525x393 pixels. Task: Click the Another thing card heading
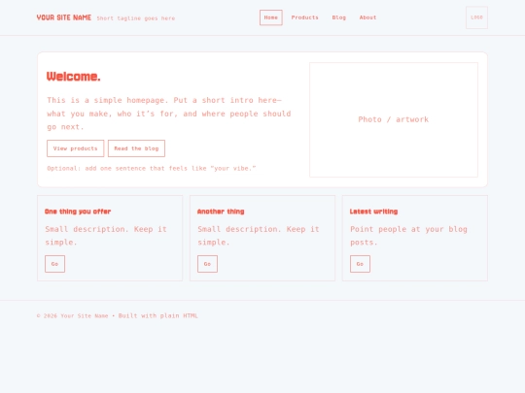point(221,212)
